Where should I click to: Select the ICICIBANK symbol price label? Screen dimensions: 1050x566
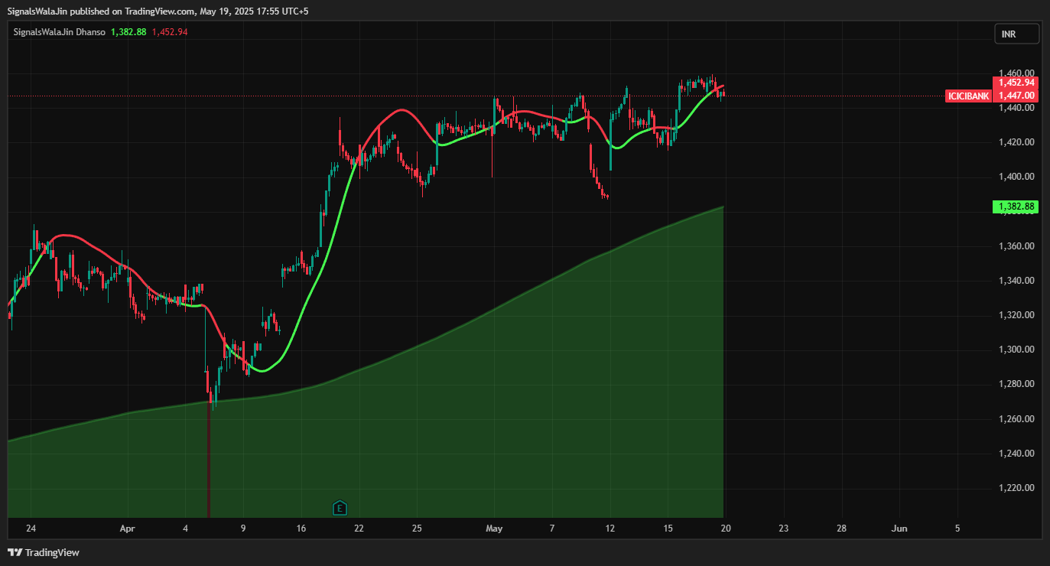[x=969, y=96]
